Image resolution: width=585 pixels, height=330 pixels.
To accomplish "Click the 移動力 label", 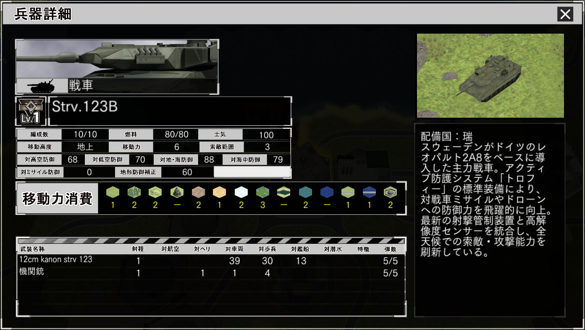I will 131,147.
